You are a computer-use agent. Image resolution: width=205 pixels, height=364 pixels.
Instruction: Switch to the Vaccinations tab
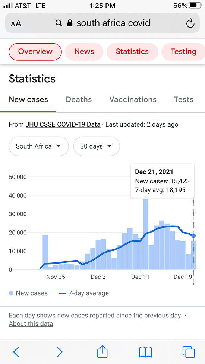point(133,100)
